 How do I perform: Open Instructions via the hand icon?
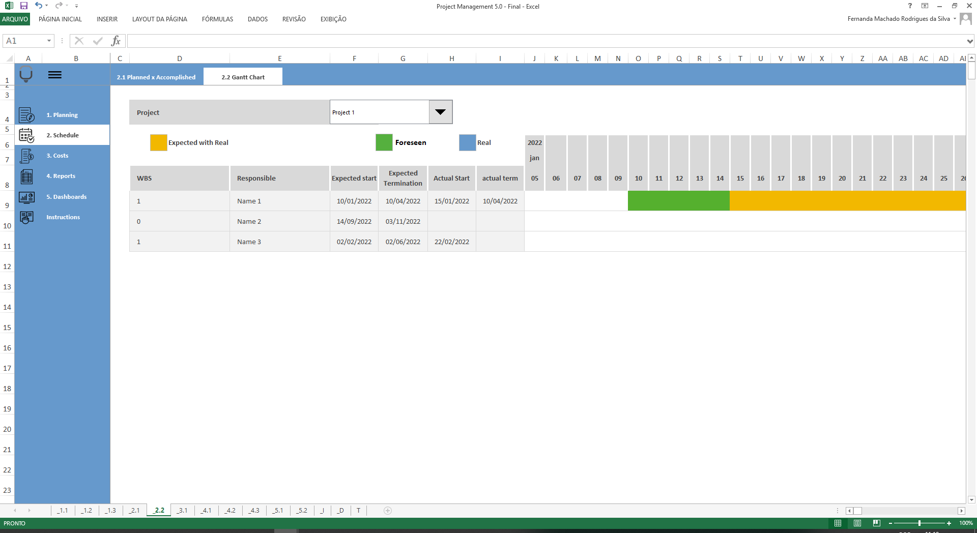pyautogui.click(x=27, y=217)
